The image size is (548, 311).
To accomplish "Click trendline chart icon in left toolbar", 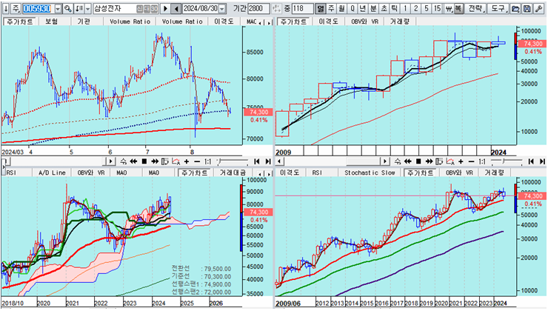I will click(x=176, y=161).
